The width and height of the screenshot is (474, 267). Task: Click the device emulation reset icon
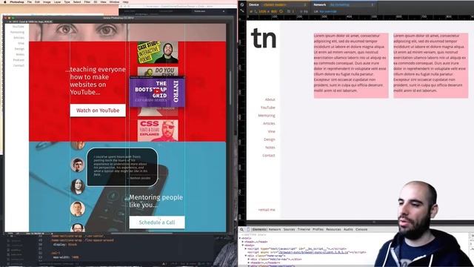(242, 4)
